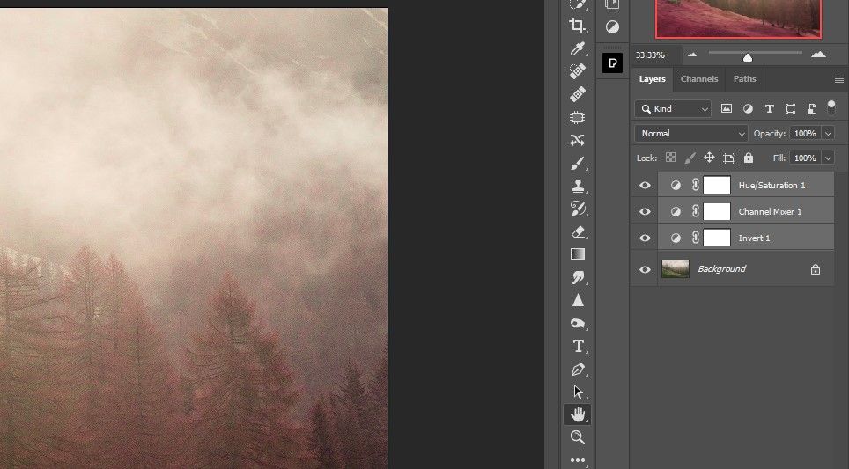Open the Normal blend mode dropdown
This screenshot has height=469, width=849.
690,133
